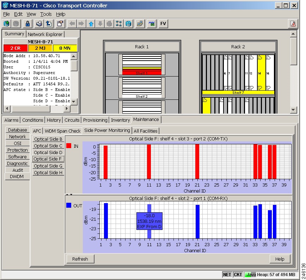306x280 pixels.
Task: Click the blue mesh cube icon next to network view
Action: 128,24
